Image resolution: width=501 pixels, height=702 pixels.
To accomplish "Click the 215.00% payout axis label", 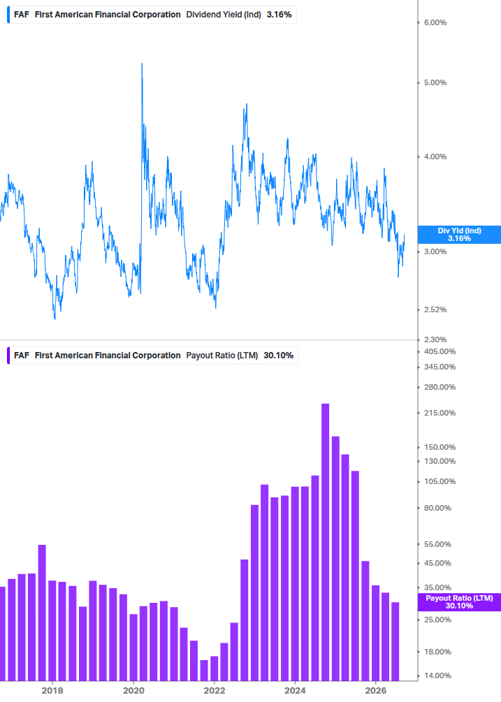I will coord(440,414).
